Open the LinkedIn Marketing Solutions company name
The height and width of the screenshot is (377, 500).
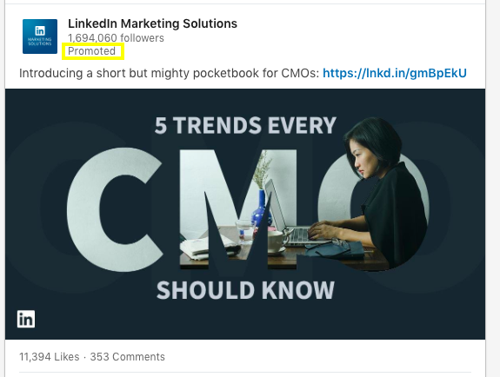152,23
